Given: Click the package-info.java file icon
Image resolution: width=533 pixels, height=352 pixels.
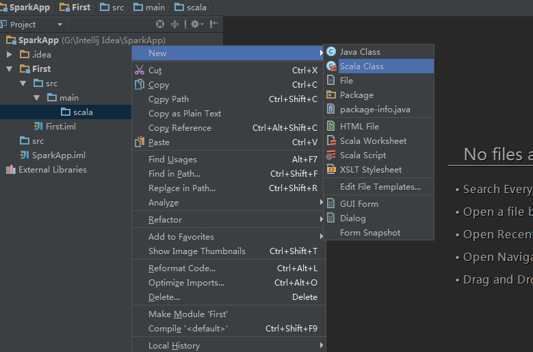Looking at the screenshot, I should point(330,109).
